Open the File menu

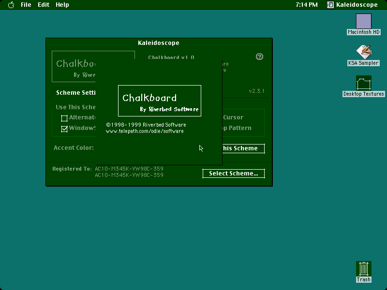pyautogui.click(x=26, y=5)
